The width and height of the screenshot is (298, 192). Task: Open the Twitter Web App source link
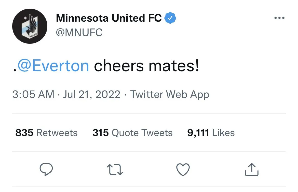tap(170, 94)
